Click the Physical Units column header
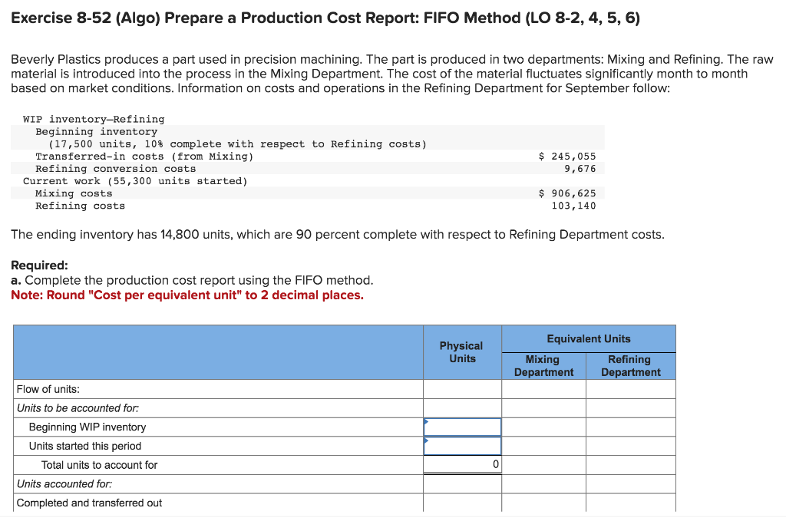 coord(461,351)
